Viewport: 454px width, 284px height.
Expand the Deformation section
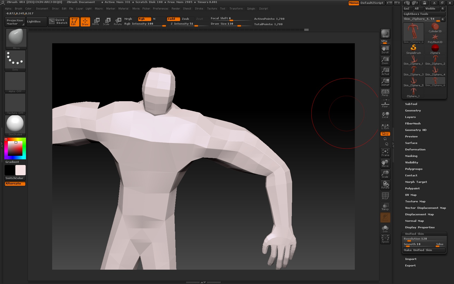coord(415,150)
